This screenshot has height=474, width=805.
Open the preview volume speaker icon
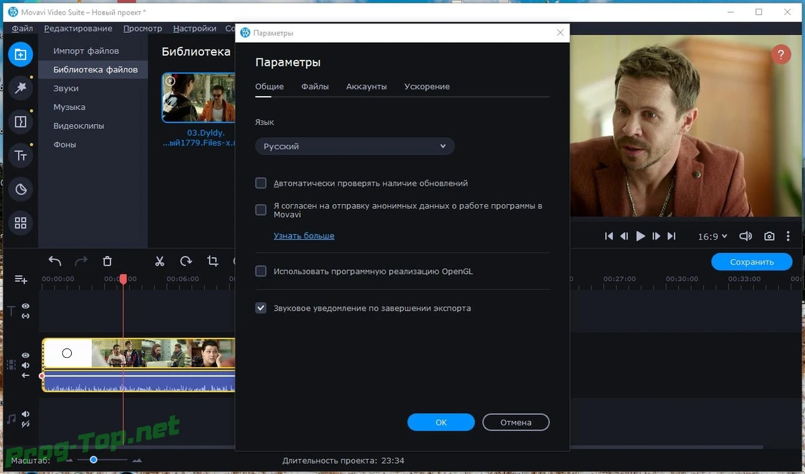(x=745, y=236)
